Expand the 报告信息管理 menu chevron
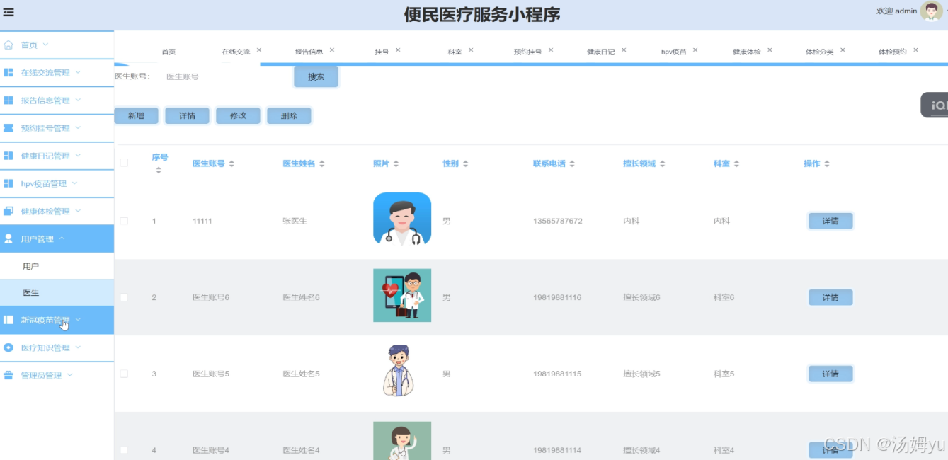This screenshot has height=460, width=948. click(x=78, y=100)
